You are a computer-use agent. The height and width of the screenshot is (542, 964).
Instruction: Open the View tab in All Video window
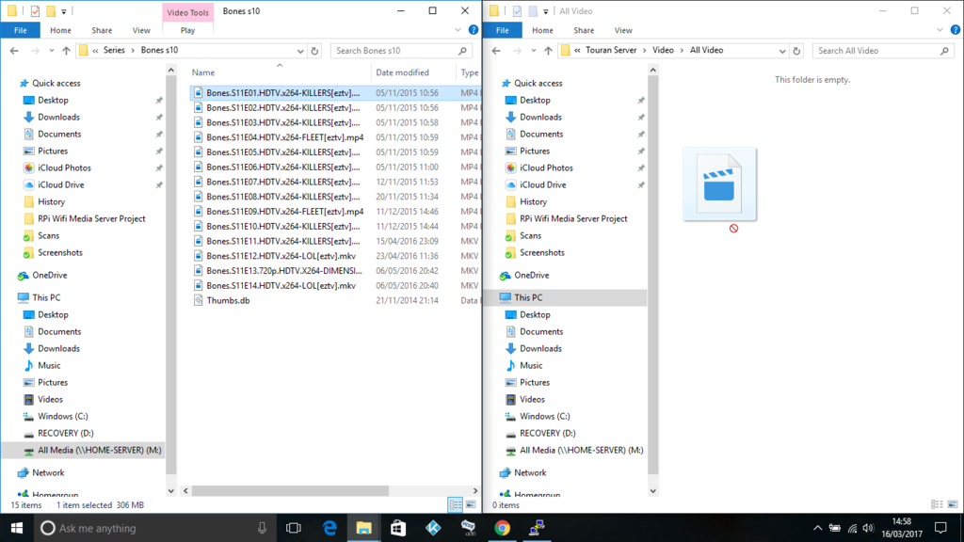point(623,30)
